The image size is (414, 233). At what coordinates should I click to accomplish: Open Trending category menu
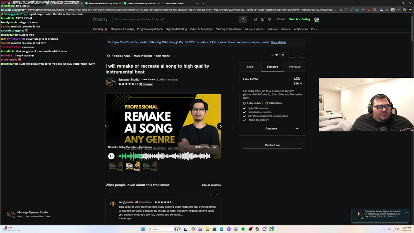[x=100, y=29]
